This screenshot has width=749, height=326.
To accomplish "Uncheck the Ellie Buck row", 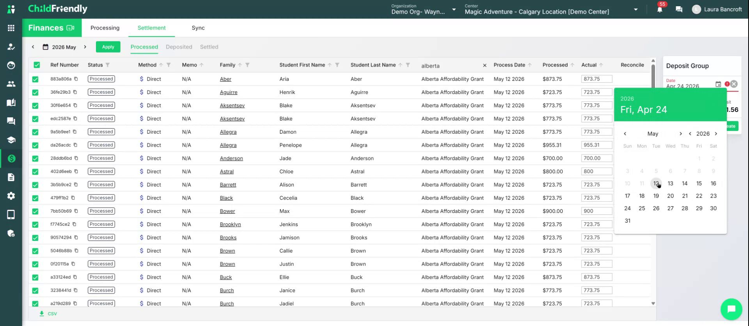I will coord(35,278).
